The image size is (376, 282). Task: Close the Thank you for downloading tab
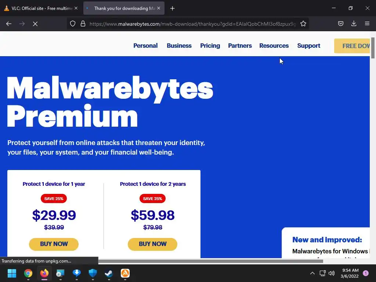[159, 8]
